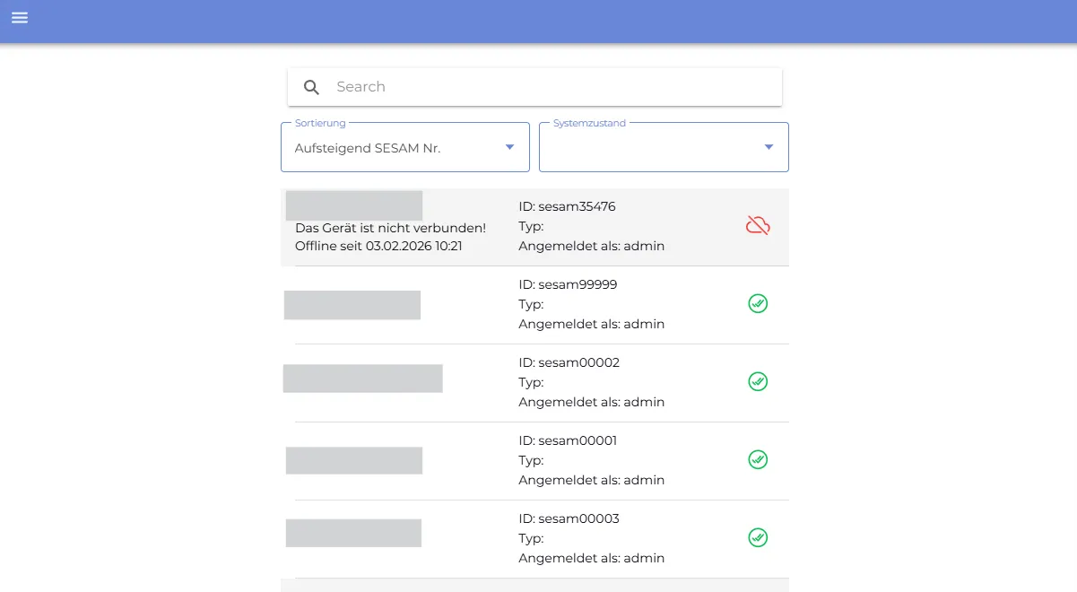
Task: Focus the Search text field
Action: coord(547,87)
